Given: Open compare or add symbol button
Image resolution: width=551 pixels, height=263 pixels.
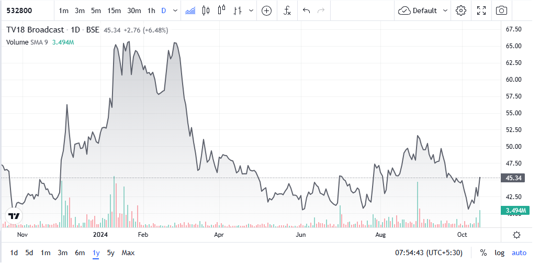Looking at the screenshot, I should (267, 10).
